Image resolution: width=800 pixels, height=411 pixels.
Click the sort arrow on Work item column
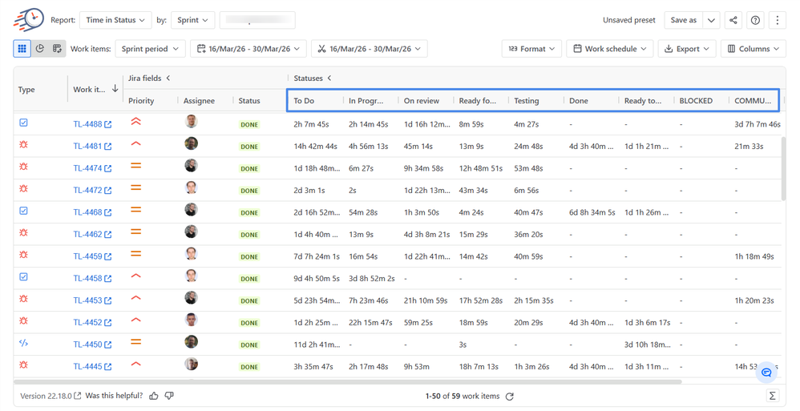pos(115,89)
